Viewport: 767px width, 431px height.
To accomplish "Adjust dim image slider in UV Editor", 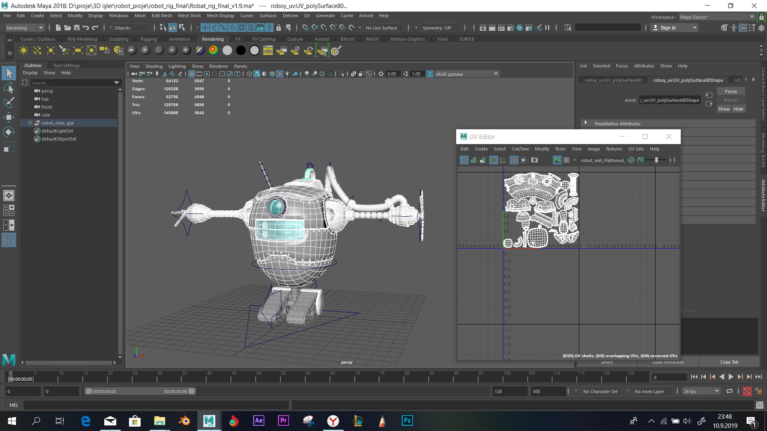I will (x=656, y=160).
